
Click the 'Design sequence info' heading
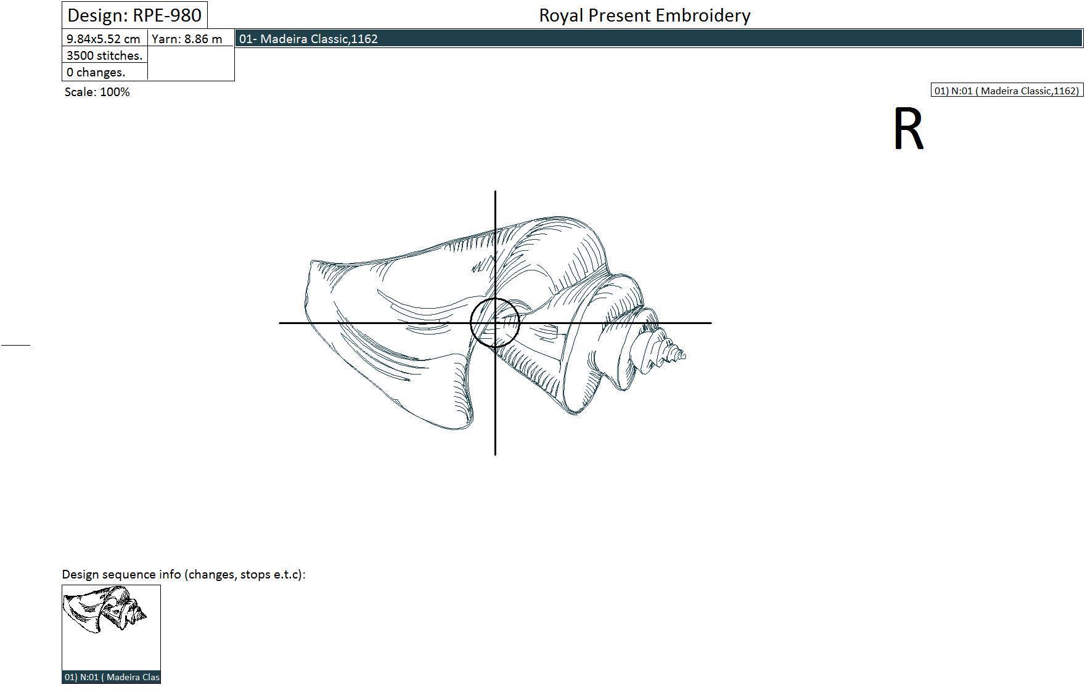(184, 574)
